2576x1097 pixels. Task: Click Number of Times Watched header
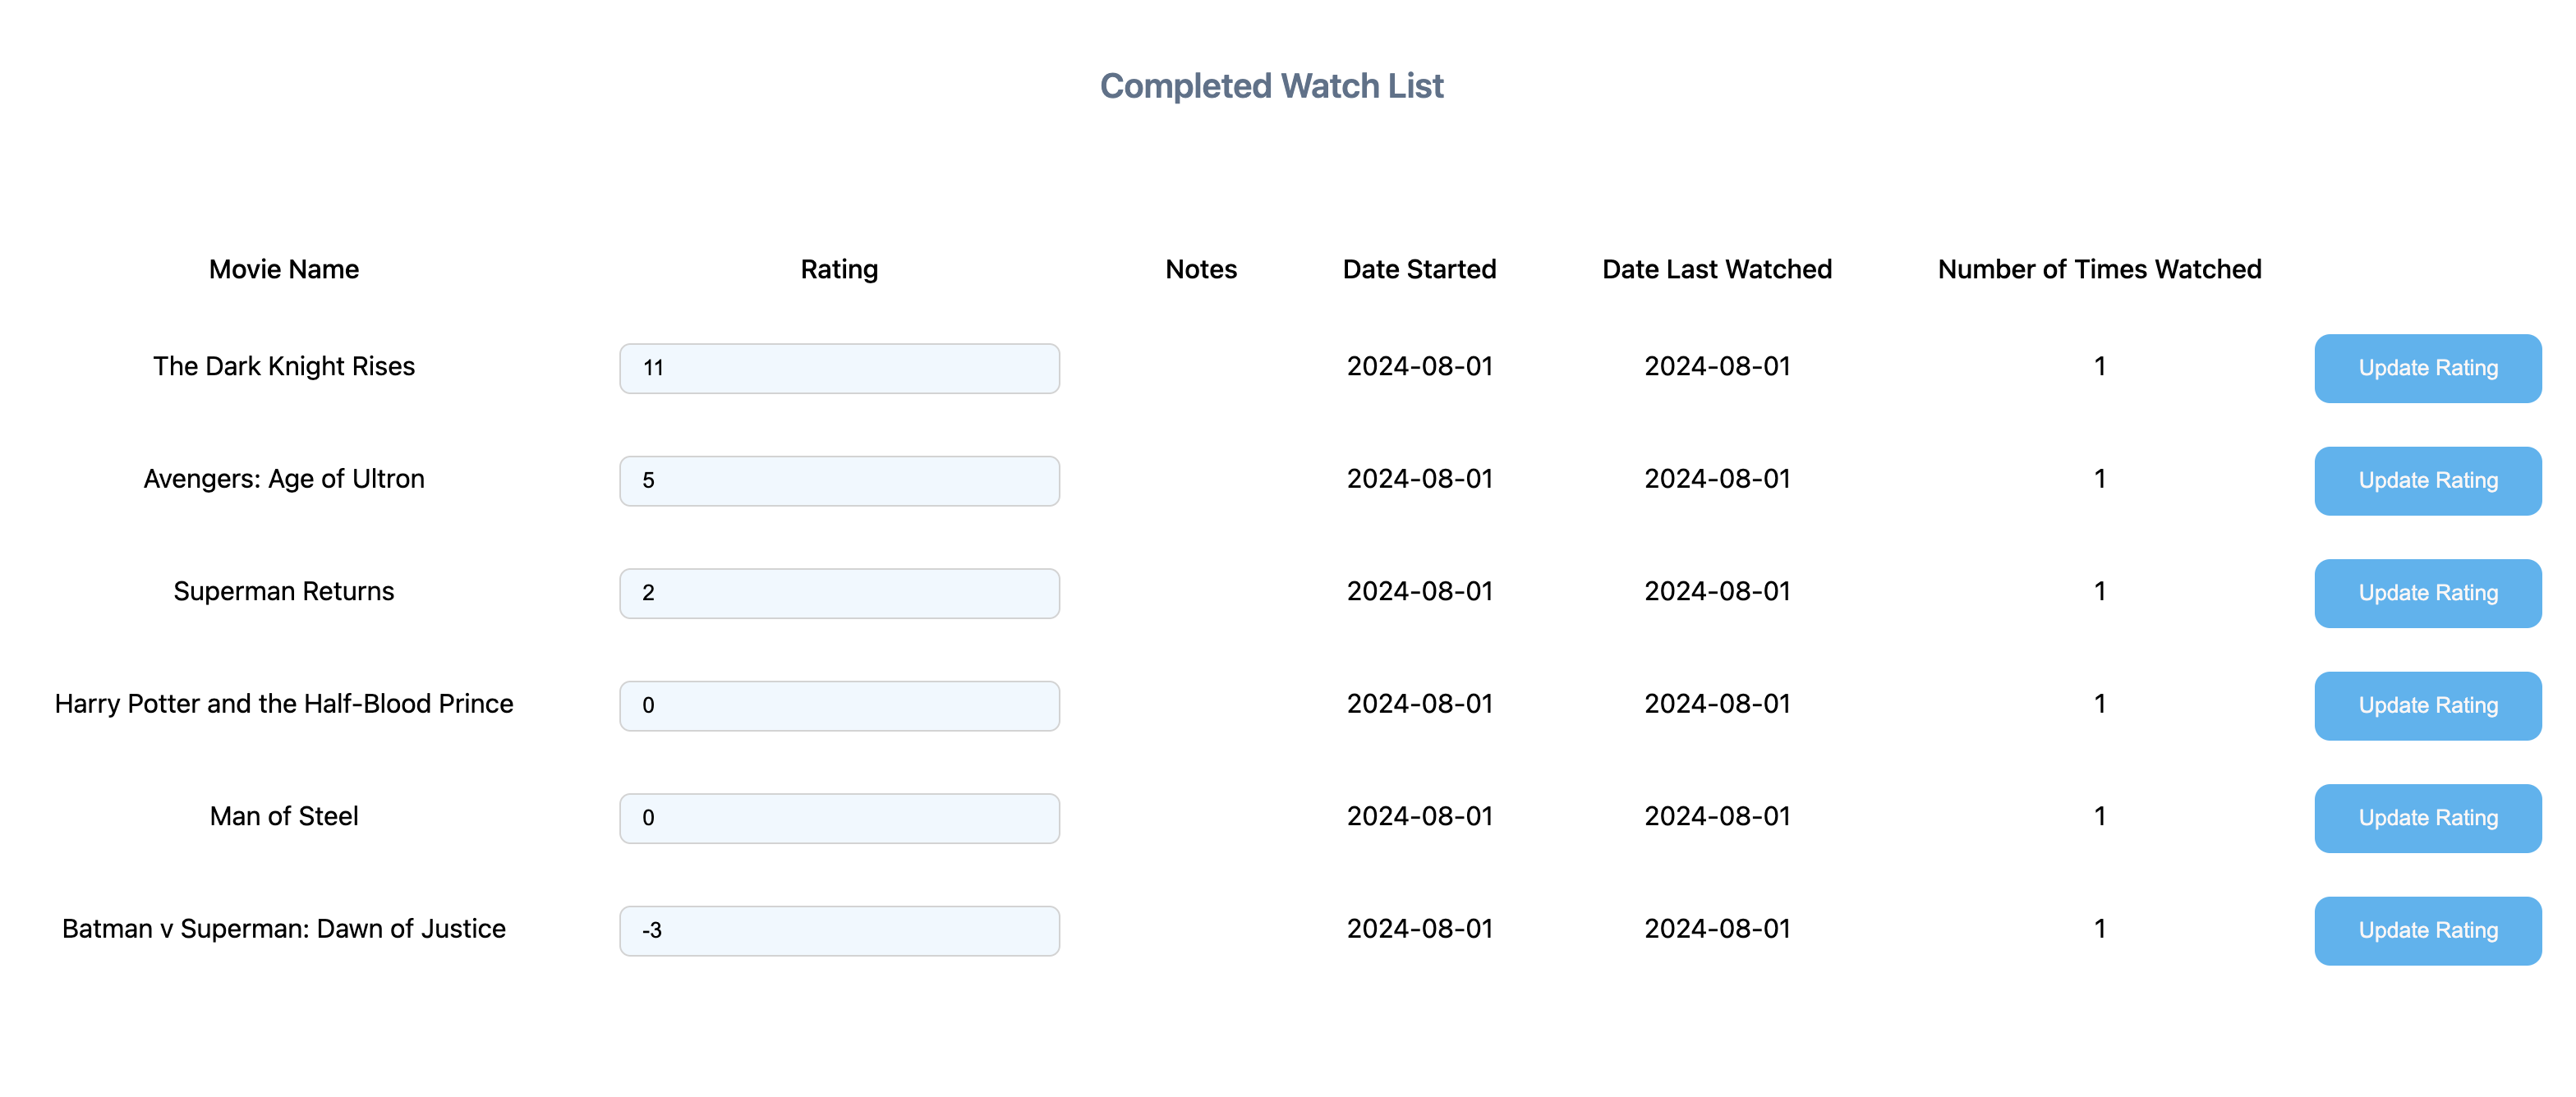coord(2098,269)
